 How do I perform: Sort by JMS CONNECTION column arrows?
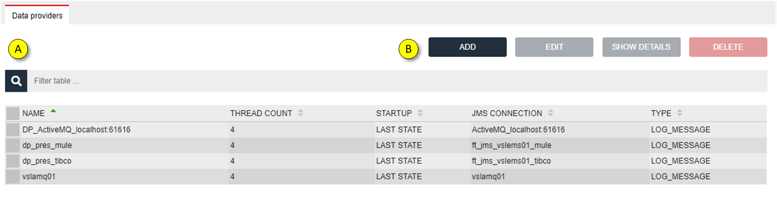pos(550,113)
